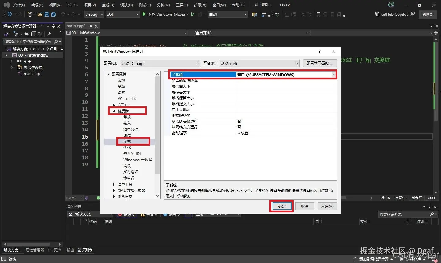Open 配置管理器(O) dialog
This screenshot has height=263, width=441.
[x=319, y=63]
